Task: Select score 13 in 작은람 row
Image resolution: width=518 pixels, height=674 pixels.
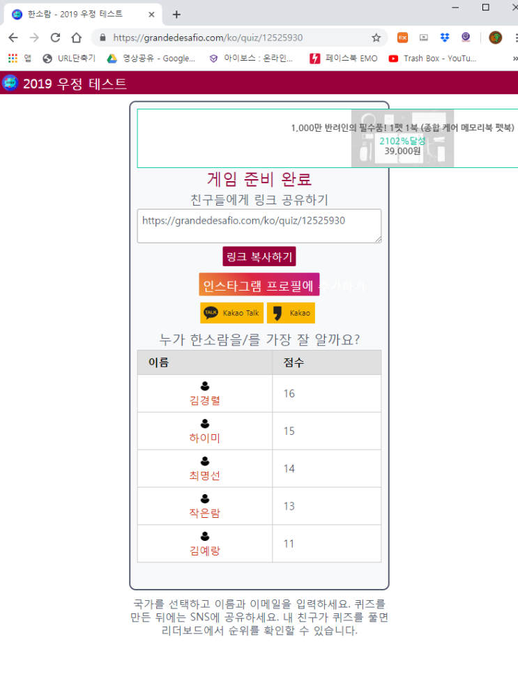Action: tap(289, 506)
